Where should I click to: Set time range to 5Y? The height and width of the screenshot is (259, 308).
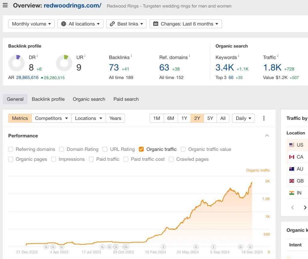pyautogui.click(x=210, y=118)
